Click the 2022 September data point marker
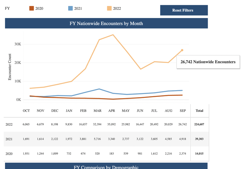243x169 pixels. (182, 50)
